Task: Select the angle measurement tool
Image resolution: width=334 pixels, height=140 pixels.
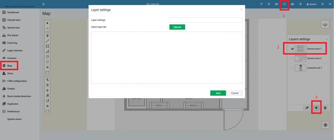Action: 47,51
